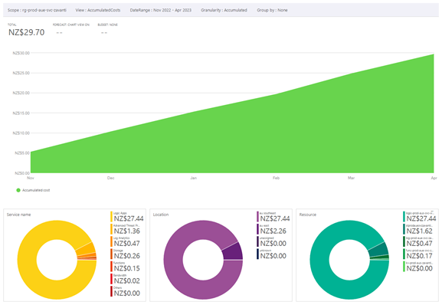Image resolution: width=442 pixels, height=305 pixels.
Task: Click the NZ$30.00 y-axis label
Action: click(21, 53)
